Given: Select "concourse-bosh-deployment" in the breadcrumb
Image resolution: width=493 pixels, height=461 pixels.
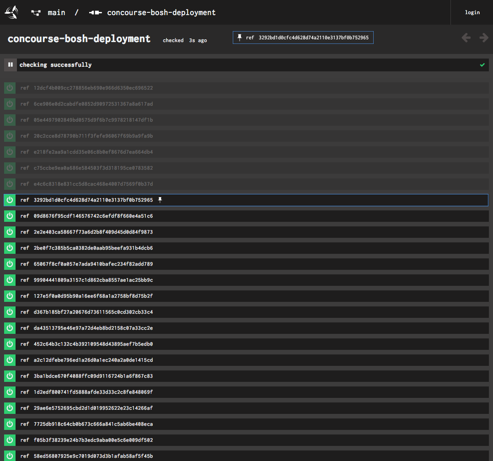Looking at the screenshot, I should [x=161, y=12].
